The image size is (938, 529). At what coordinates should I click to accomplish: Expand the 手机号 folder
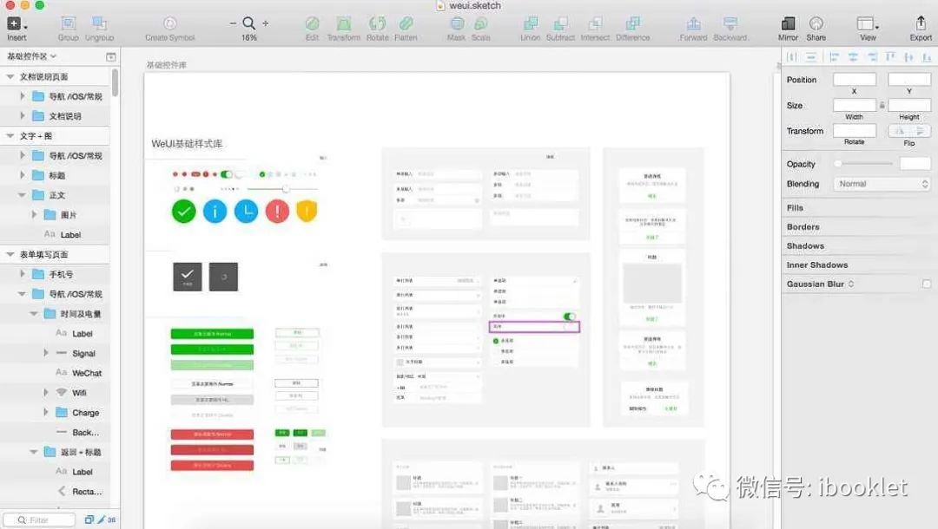point(22,274)
